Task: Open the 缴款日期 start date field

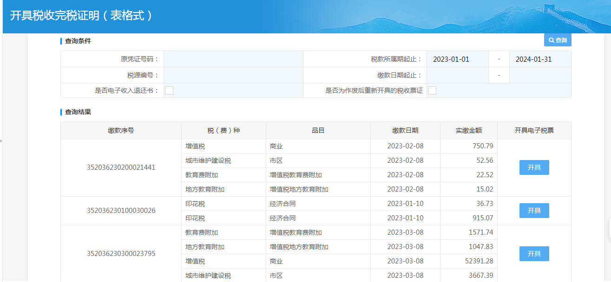Action: [x=457, y=75]
